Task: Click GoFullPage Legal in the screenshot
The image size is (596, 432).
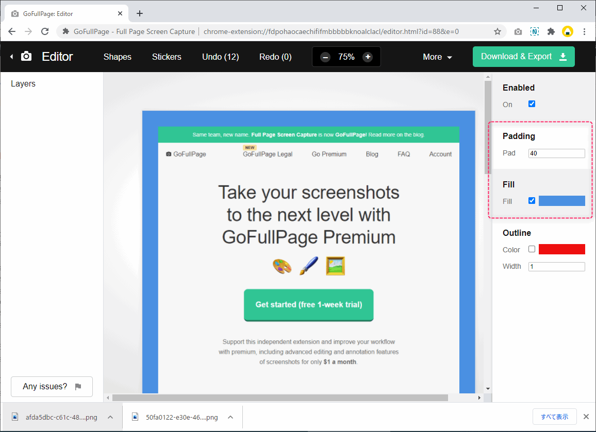Action: click(x=268, y=154)
